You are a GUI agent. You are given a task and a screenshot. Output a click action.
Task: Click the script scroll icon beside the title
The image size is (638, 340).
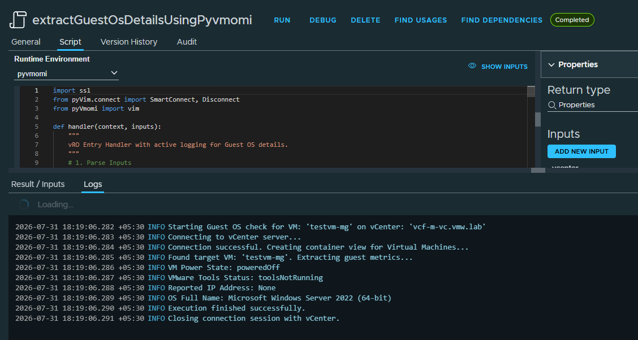(x=18, y=20)
